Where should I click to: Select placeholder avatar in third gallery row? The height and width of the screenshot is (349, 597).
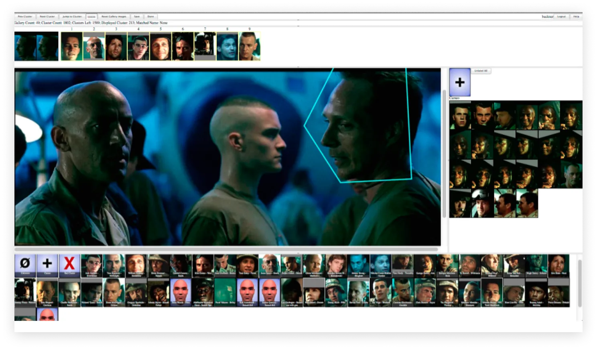point(47,315)
